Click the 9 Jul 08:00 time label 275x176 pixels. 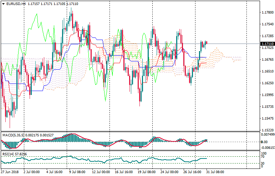tap(77, 172)
